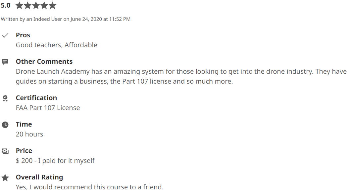Viewport: 348px width, 192px height.
Task: Click the checkmark icon beside Pros
Action: (x=5, y=35)
